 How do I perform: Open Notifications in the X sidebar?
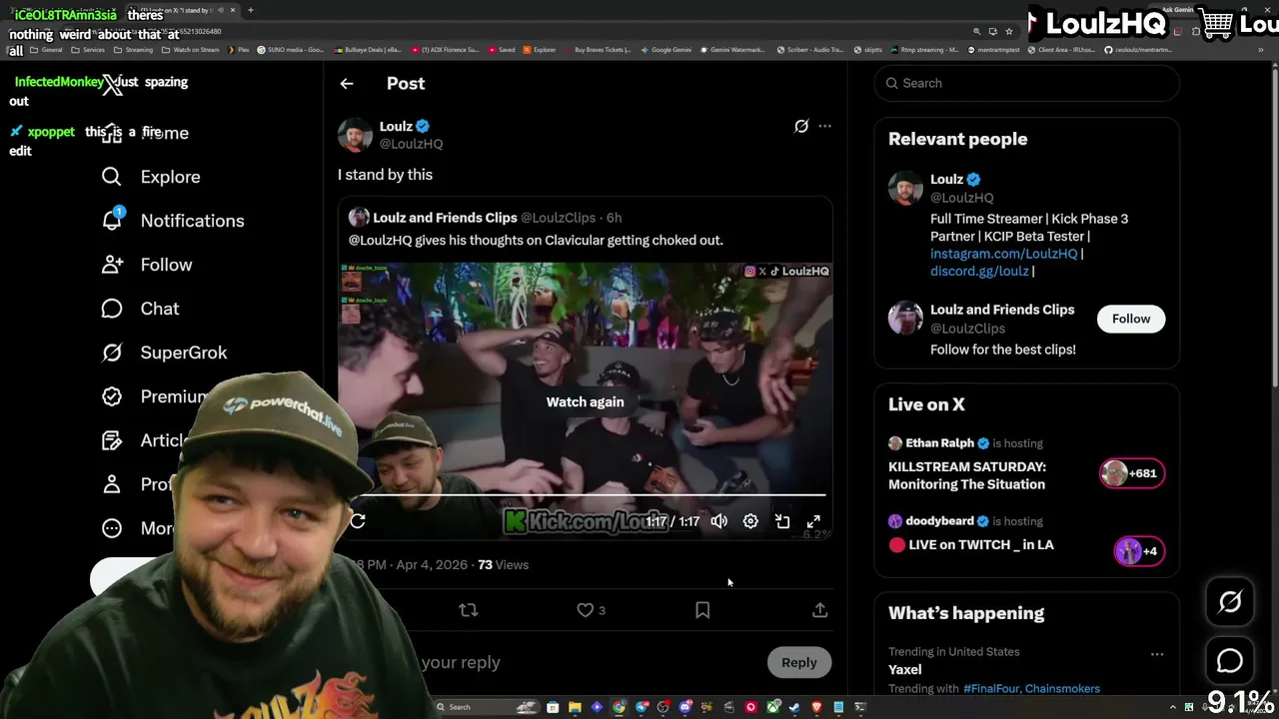(x=173, y=221)
